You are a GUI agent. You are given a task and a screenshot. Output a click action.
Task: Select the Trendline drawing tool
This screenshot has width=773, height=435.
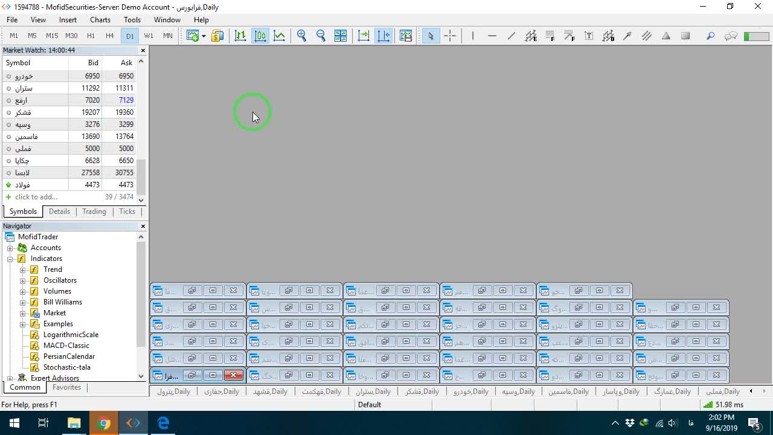512,36
